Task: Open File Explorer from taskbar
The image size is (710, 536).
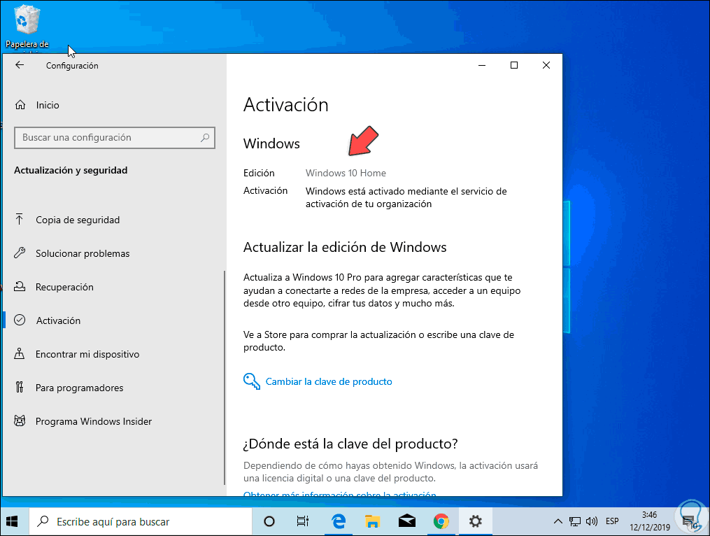Action: (372, 522)
